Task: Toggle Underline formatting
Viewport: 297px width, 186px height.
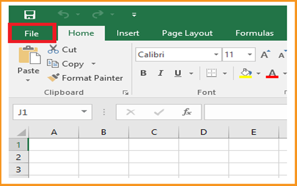Action: 178,73
